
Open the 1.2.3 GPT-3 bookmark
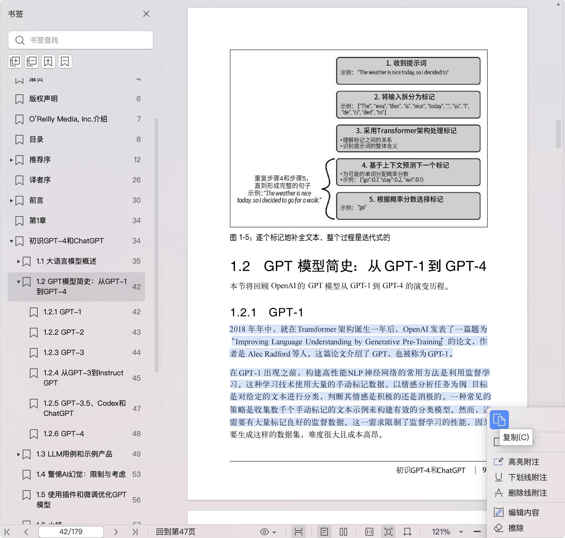(64, 353)
